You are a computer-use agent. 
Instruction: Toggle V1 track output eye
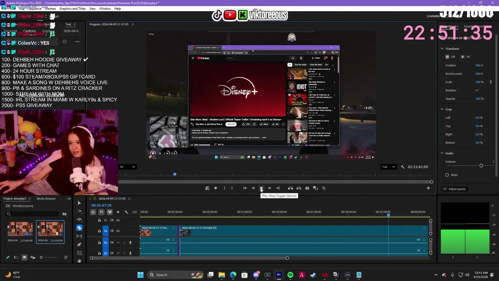pyautogui.click(x=118, y=231)
